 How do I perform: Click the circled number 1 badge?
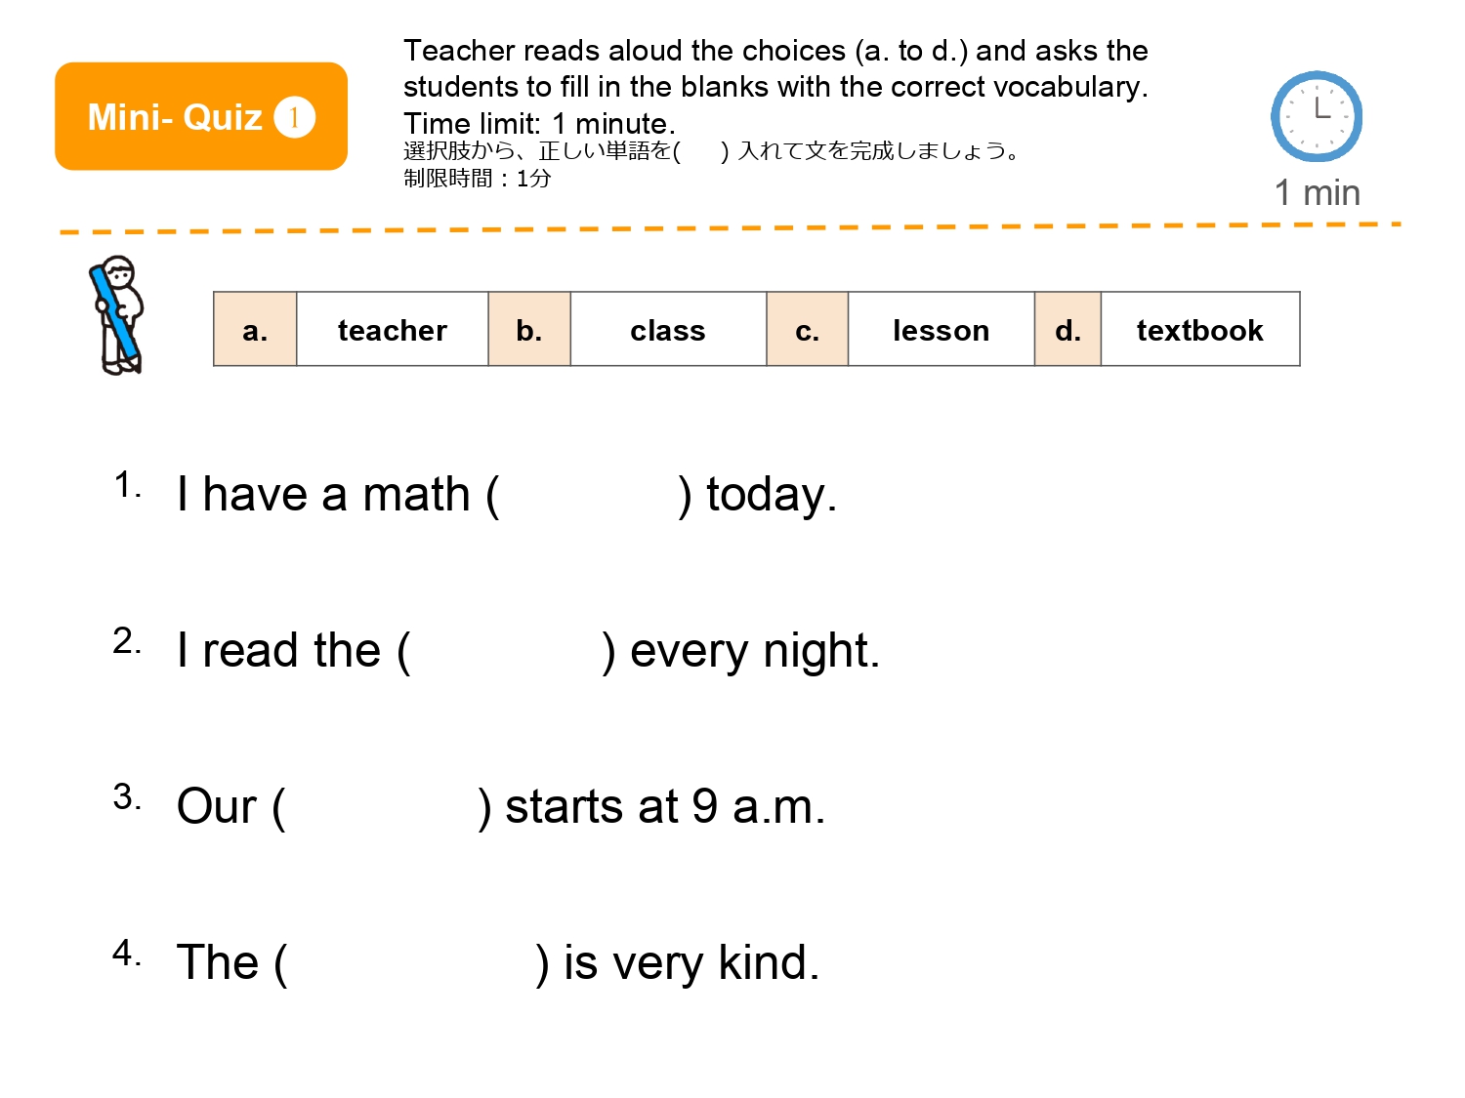(294, 118)
